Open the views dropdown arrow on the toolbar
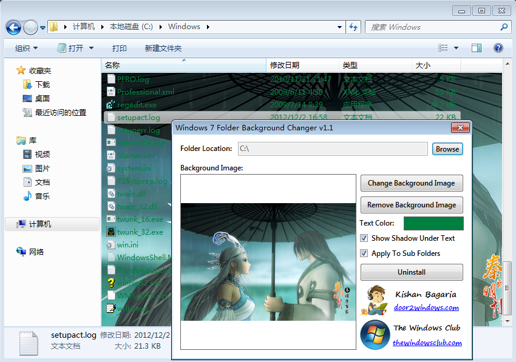Screen dimensions: 516x362 [457, 48]
